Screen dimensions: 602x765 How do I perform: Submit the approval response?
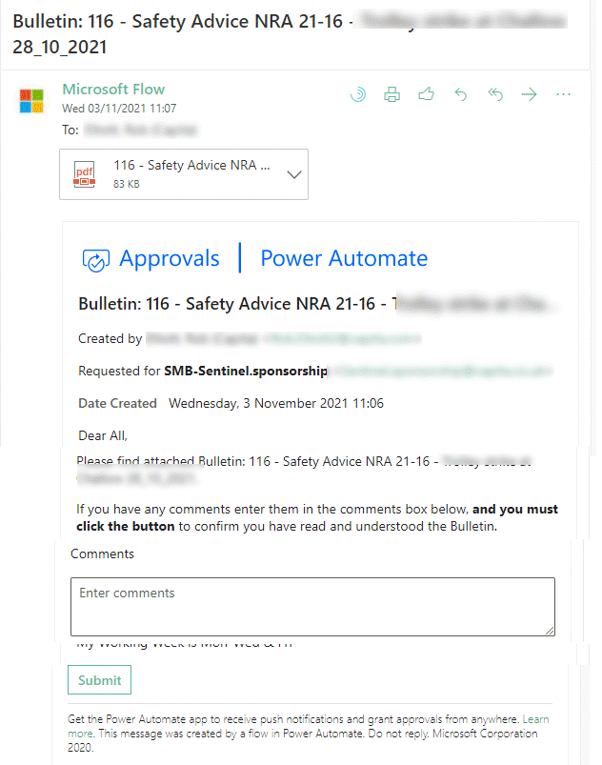(99, 679)
